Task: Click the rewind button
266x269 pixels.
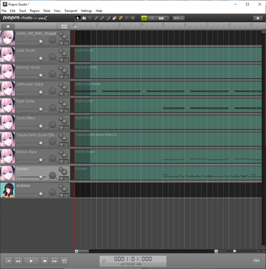Action: tap(18, 261)
